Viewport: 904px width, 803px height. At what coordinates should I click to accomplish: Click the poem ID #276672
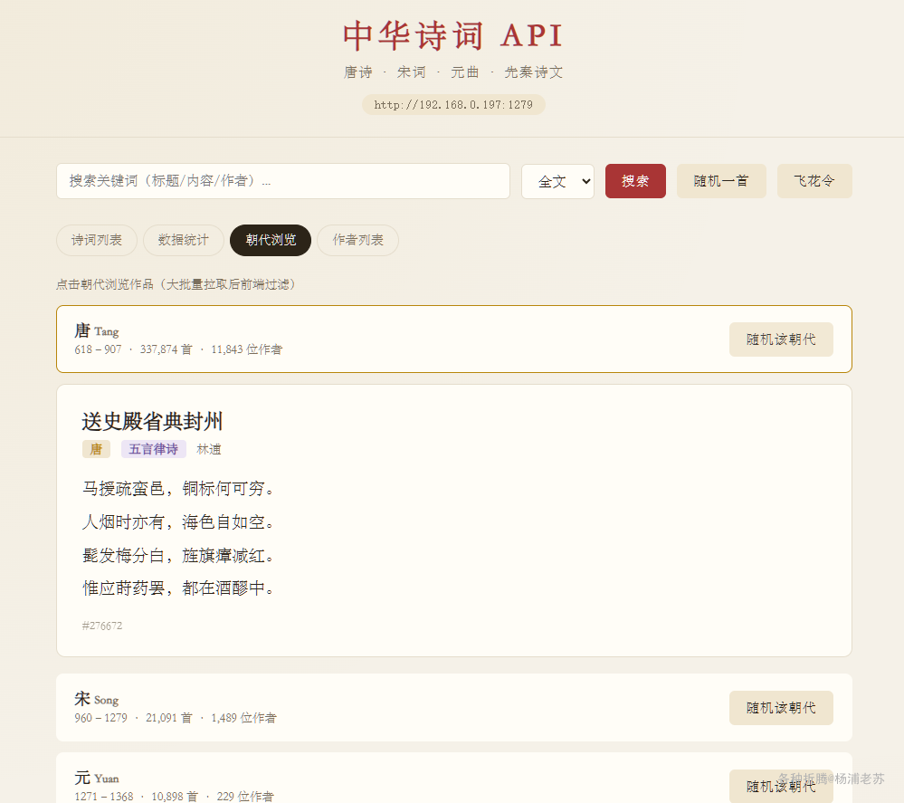pos(102,626)
